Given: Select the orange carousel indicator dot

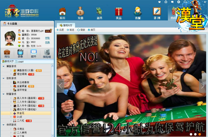Looking at the screenshot, I should (199, 134).
